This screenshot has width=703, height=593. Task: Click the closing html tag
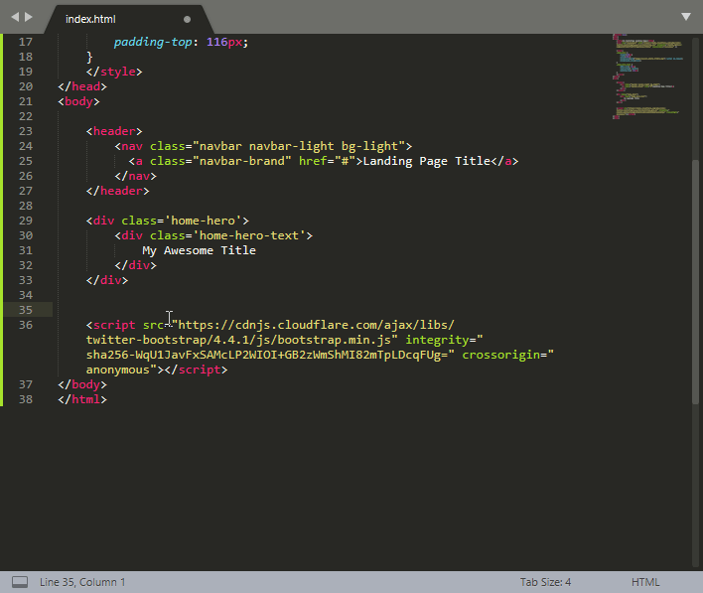click(82, 399)
